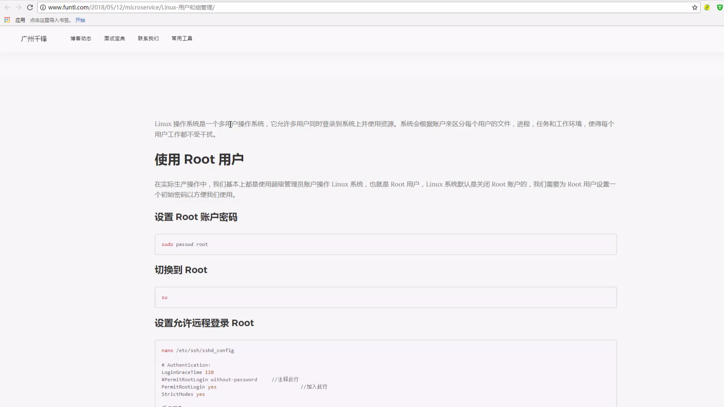The height and width of the screenshot is (407, 724).
Task: Click the browser back arrow
Action: pos(7,7)
